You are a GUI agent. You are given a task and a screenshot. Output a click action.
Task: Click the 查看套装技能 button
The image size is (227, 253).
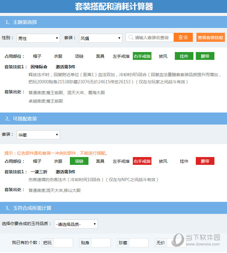pyautogui.click(x=211, y=38)
